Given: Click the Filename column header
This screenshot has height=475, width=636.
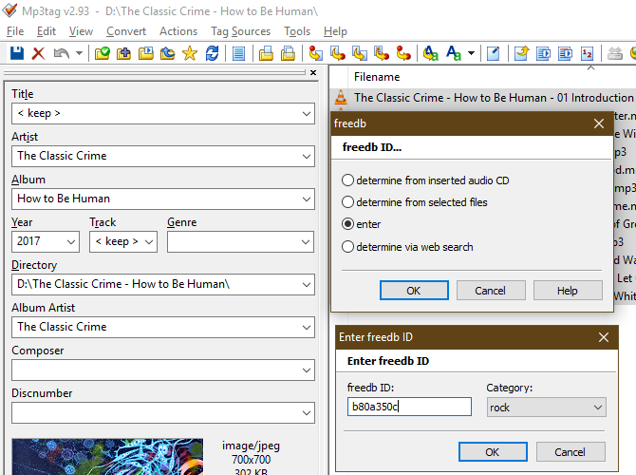Looking at the screenshot, I should click(x=377, y=77).
